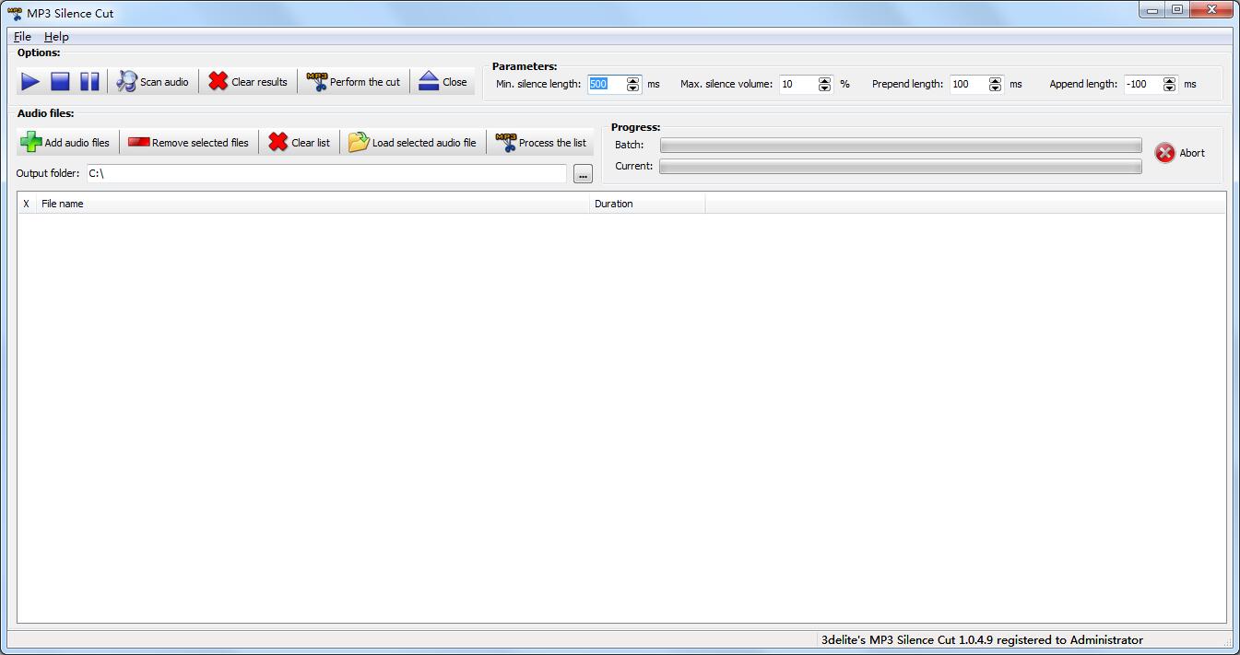Click the Scan audio button

pyautogui.click(x=153, y=82)
